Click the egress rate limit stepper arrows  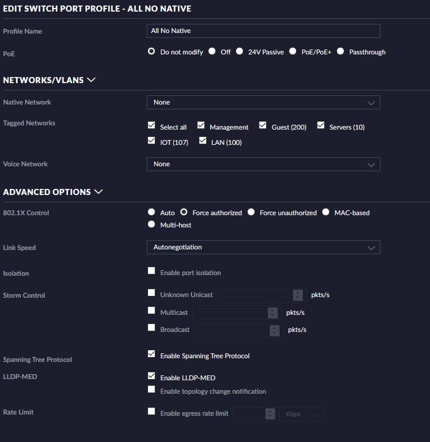[270, 414]
